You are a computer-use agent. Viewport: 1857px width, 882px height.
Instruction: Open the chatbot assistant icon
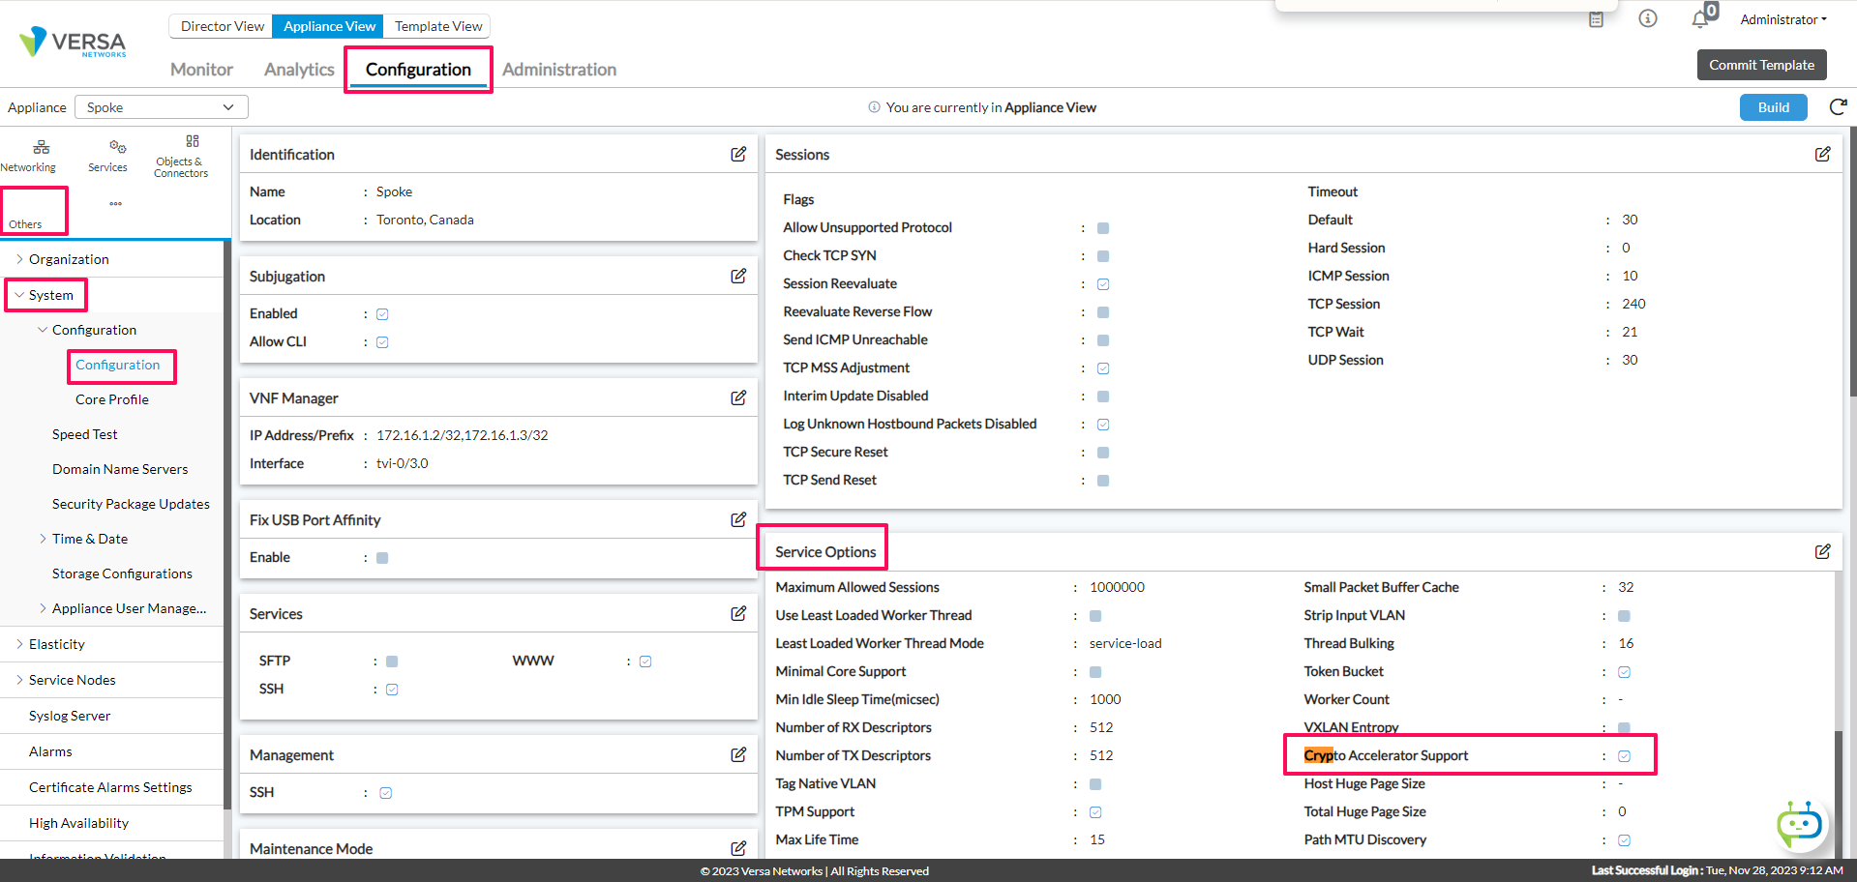[x=1799, y=824]
